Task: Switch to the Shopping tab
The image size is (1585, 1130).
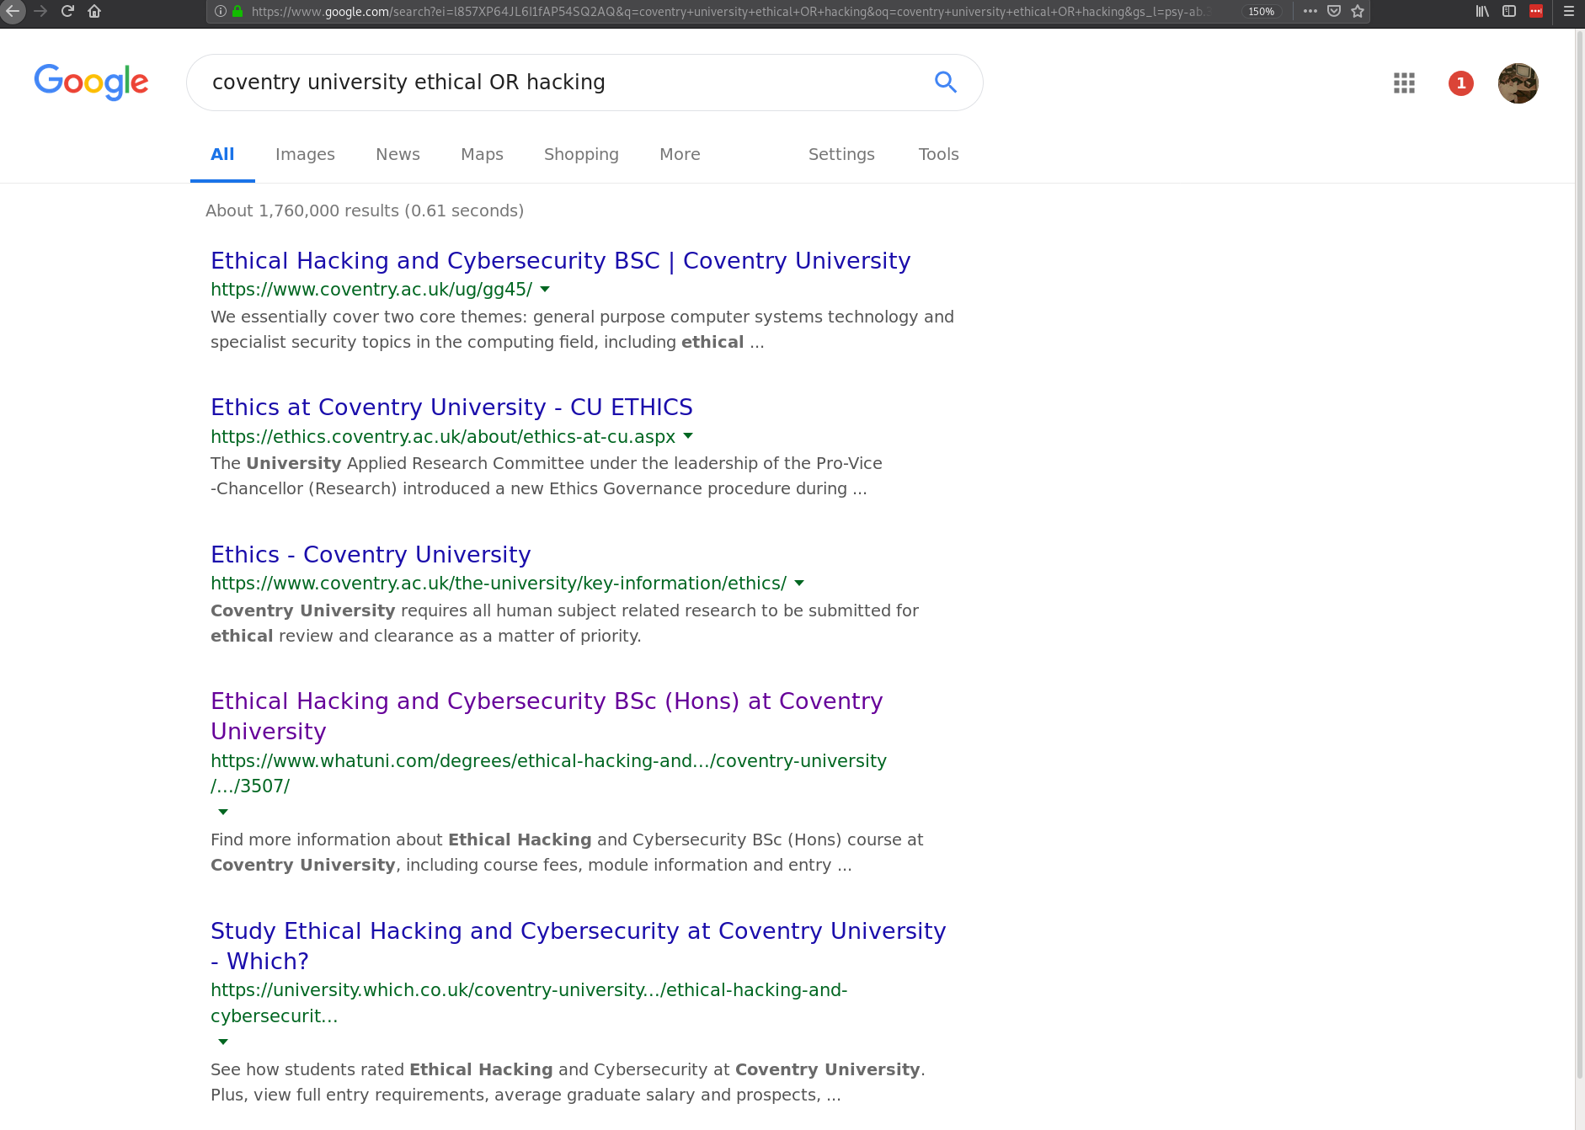Action: click(581, 154)
